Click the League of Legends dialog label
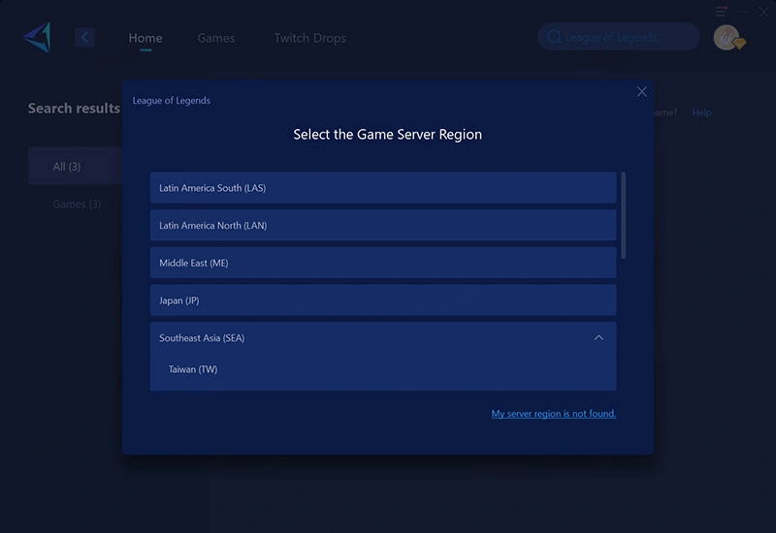The width and height of the screenshot is (776, 533). [172, 101]
